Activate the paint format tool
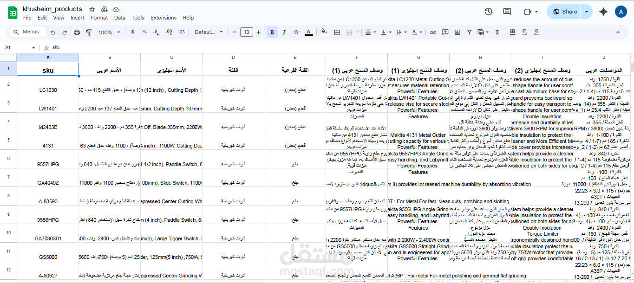 click(x=89, y=32)
